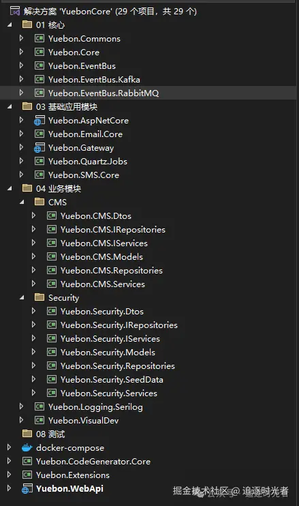Click the C# icon beside Yuebon.SMS.Core
Screen dimensions: 299x506
(x=40, y=175)
